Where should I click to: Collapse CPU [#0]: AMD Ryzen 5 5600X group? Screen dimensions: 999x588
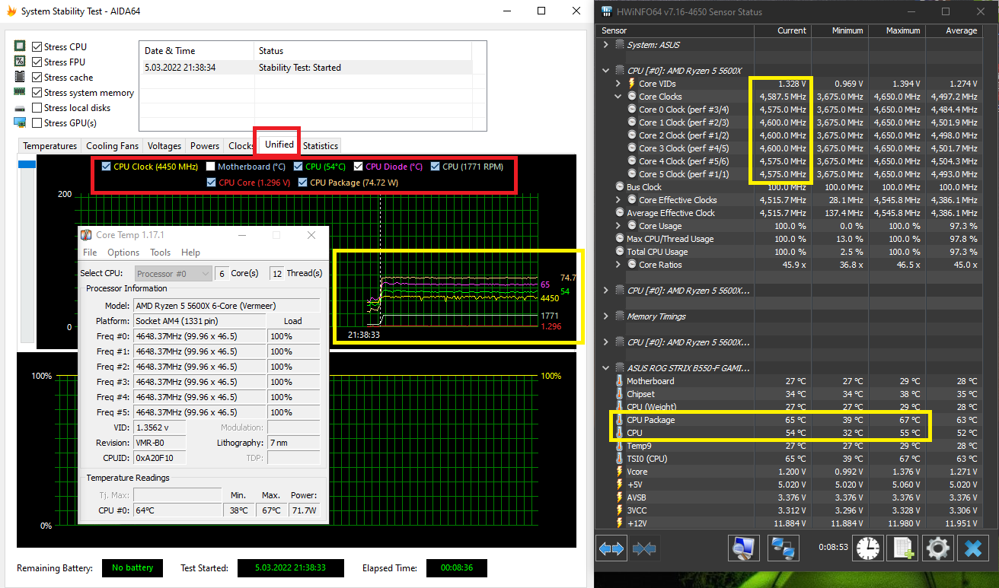(x=606, y=71)
